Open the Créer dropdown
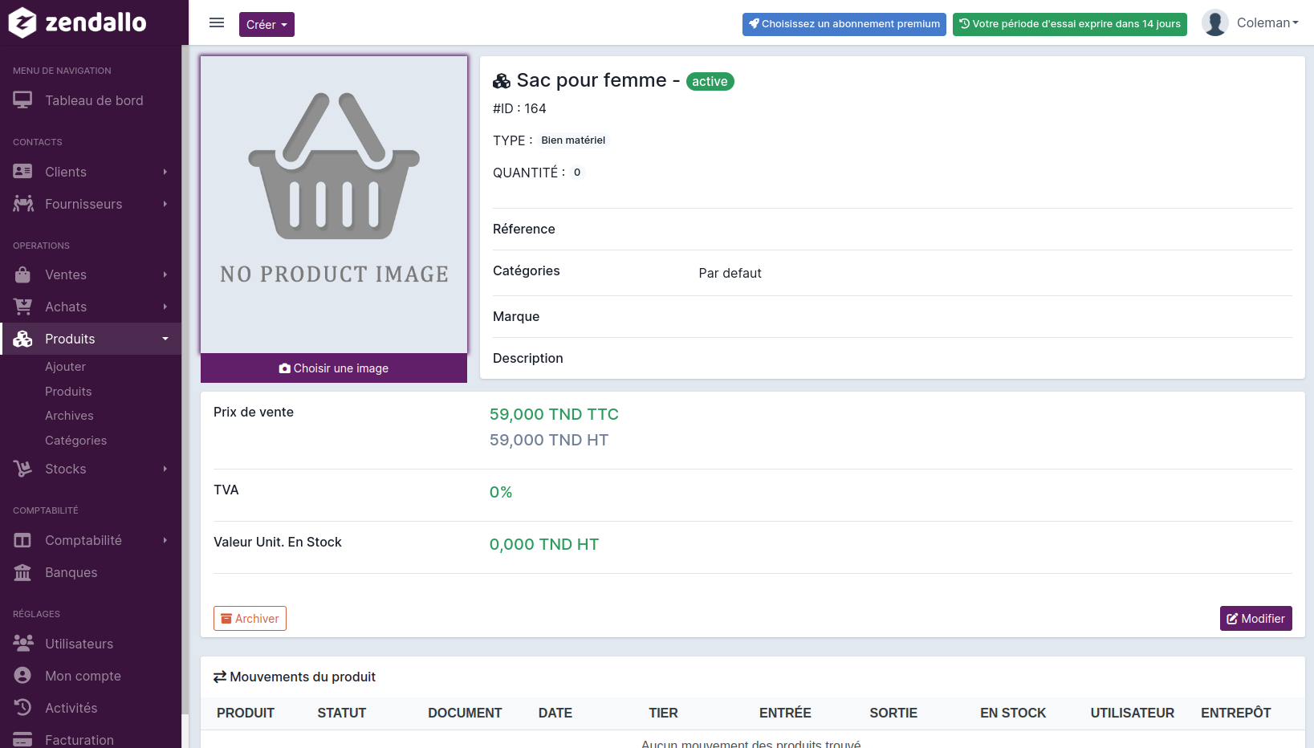This screenshot has height=748, width=1314. coord(266,25)
